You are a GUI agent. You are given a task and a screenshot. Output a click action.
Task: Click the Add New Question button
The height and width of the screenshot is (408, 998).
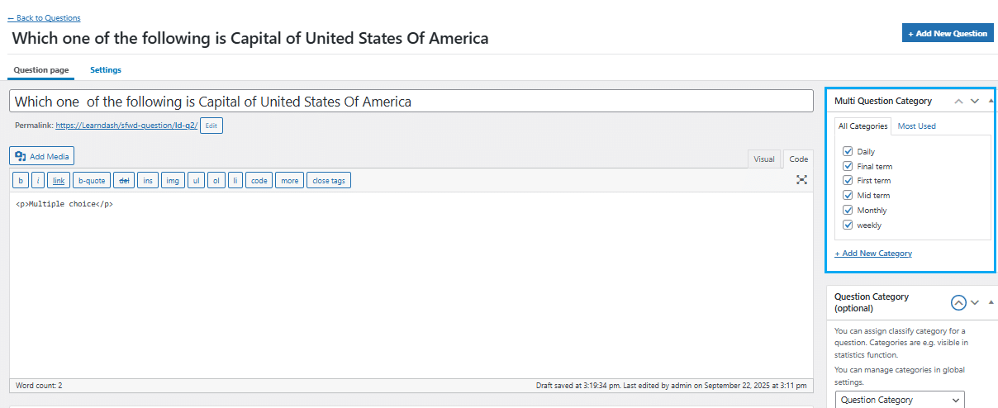[x=948, y=33]
